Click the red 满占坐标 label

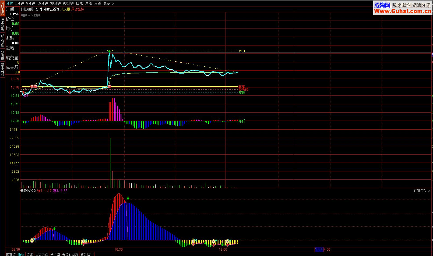[x=78, y=9]
